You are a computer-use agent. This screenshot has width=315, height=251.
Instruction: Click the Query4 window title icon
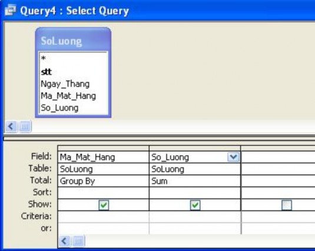pyautogui.click(x=11, y=10)
